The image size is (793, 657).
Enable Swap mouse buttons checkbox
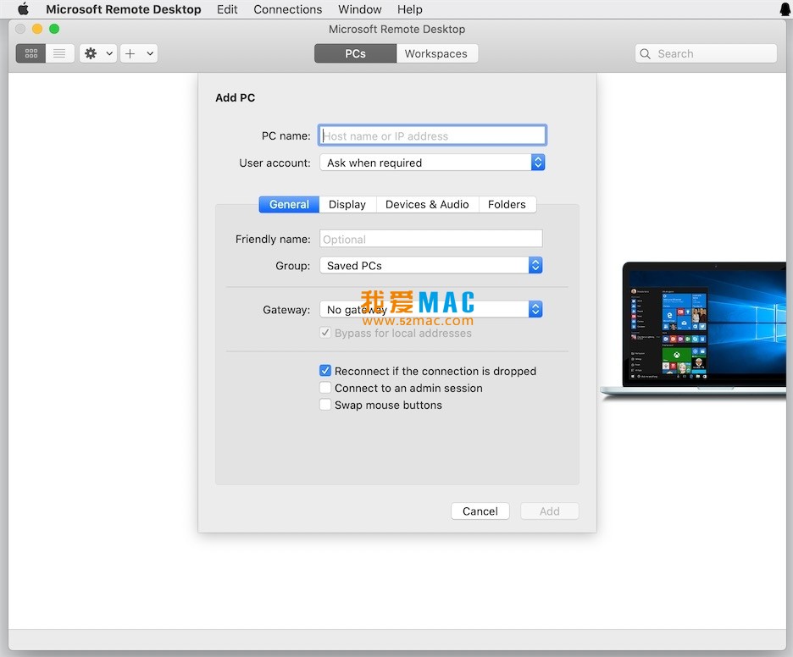(x=325, y=405)
